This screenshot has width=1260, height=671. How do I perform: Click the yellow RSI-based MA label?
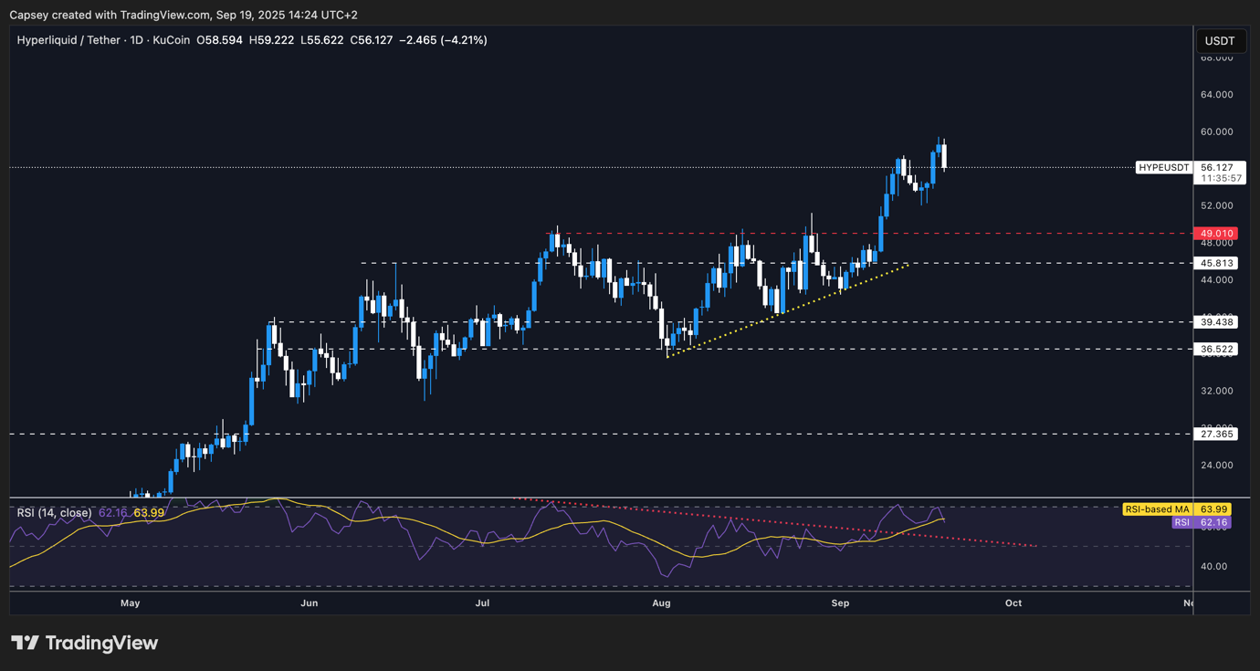1157,509
